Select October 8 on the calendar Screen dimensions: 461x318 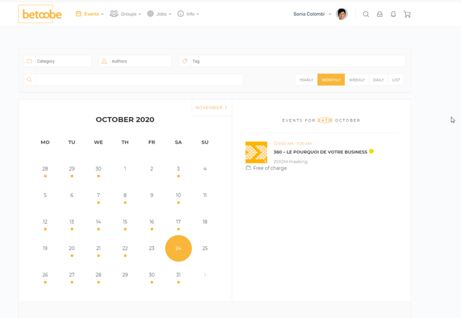125,196
